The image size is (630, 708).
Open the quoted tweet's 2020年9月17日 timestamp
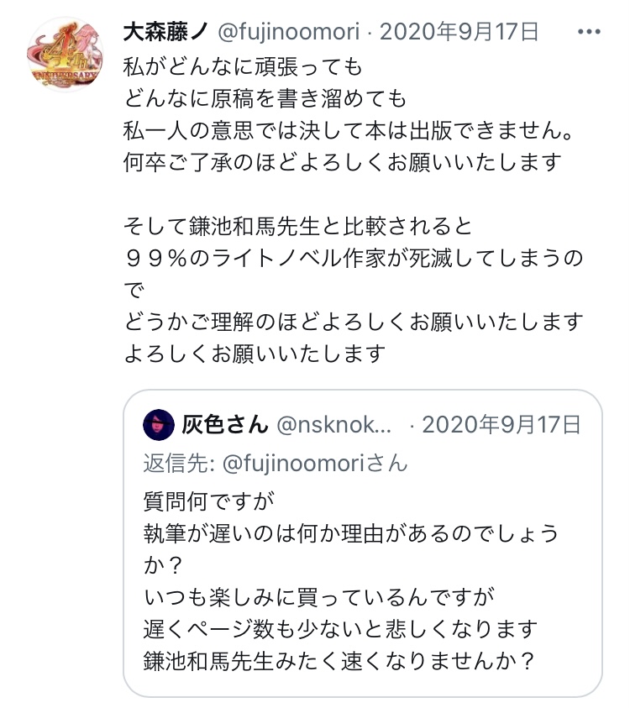[x=501, y=426]
